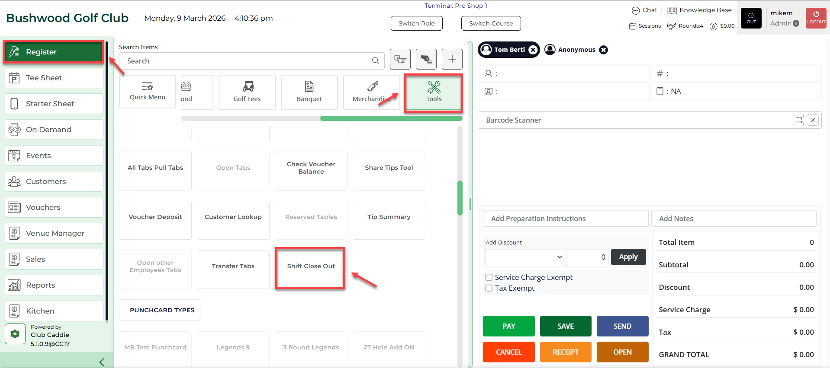The height and width of the screenshot is (368, 830).
Task: Click the Shift Close Out button
Action: [x=311, y=266]
